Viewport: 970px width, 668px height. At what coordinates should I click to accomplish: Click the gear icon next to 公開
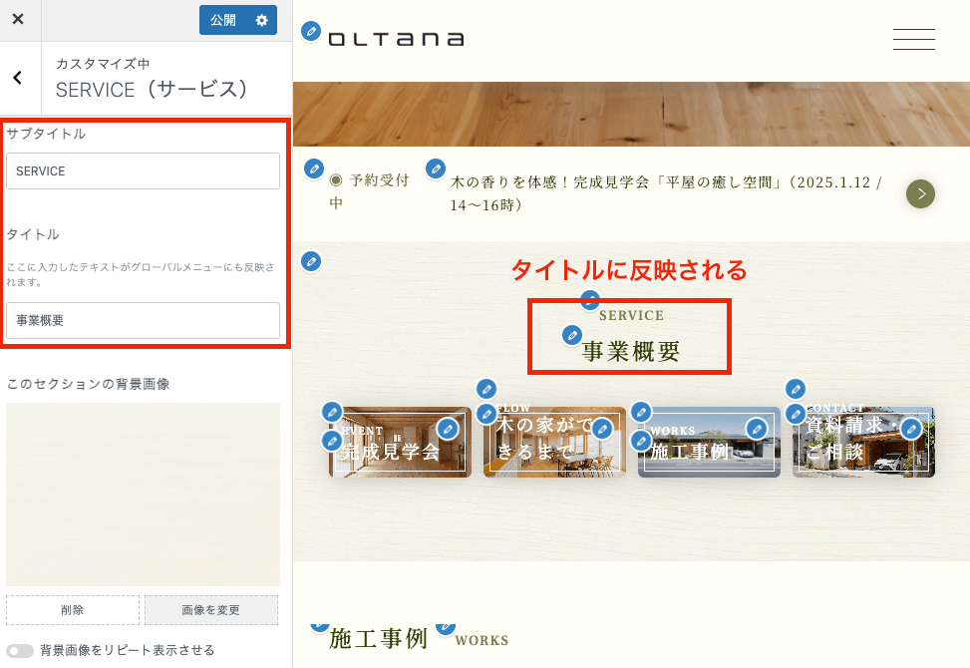(262, 20)
